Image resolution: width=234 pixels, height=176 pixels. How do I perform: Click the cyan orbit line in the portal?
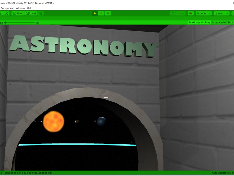click(x=77, y=145)
